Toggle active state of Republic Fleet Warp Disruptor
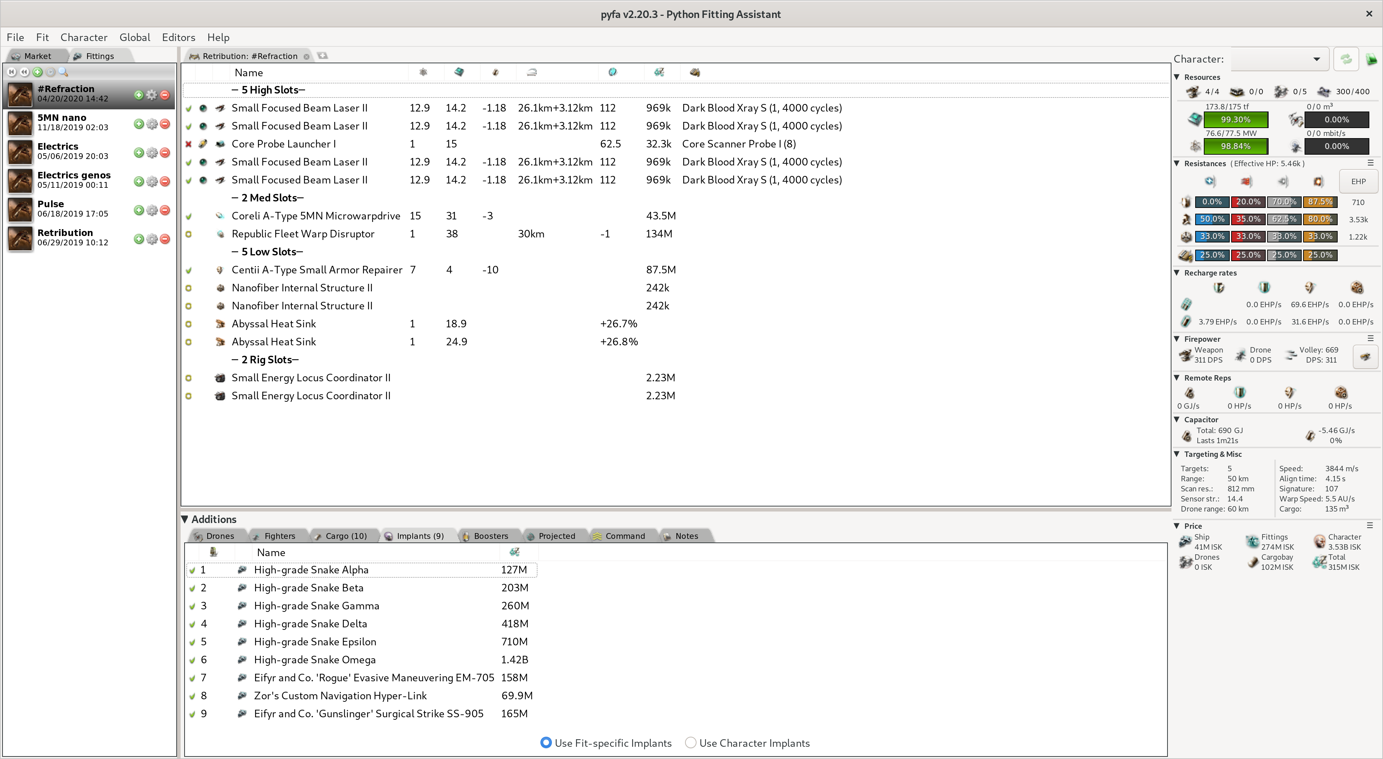The image size is (1383, 759). point(189,235)
